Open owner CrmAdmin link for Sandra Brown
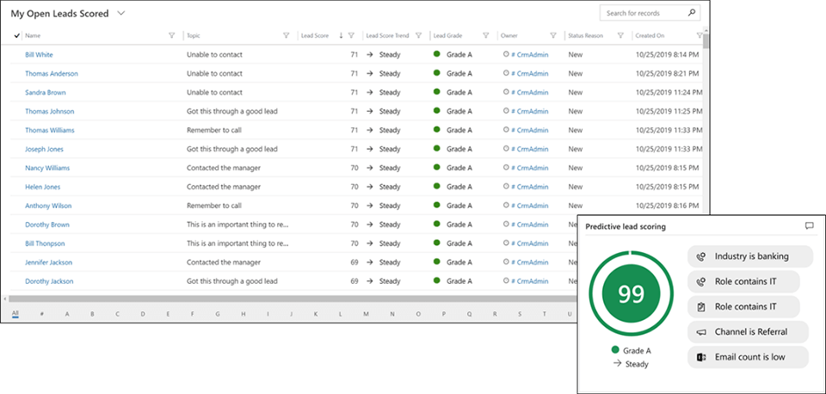Screen dimensions: 826x394 pyautogui.click(x=529, y=93)
